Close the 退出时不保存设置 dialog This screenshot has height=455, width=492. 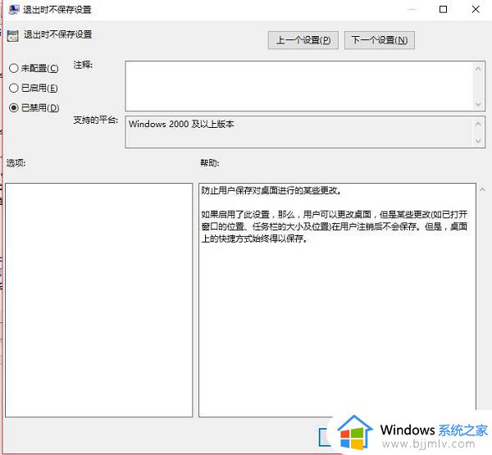(476, 9)
